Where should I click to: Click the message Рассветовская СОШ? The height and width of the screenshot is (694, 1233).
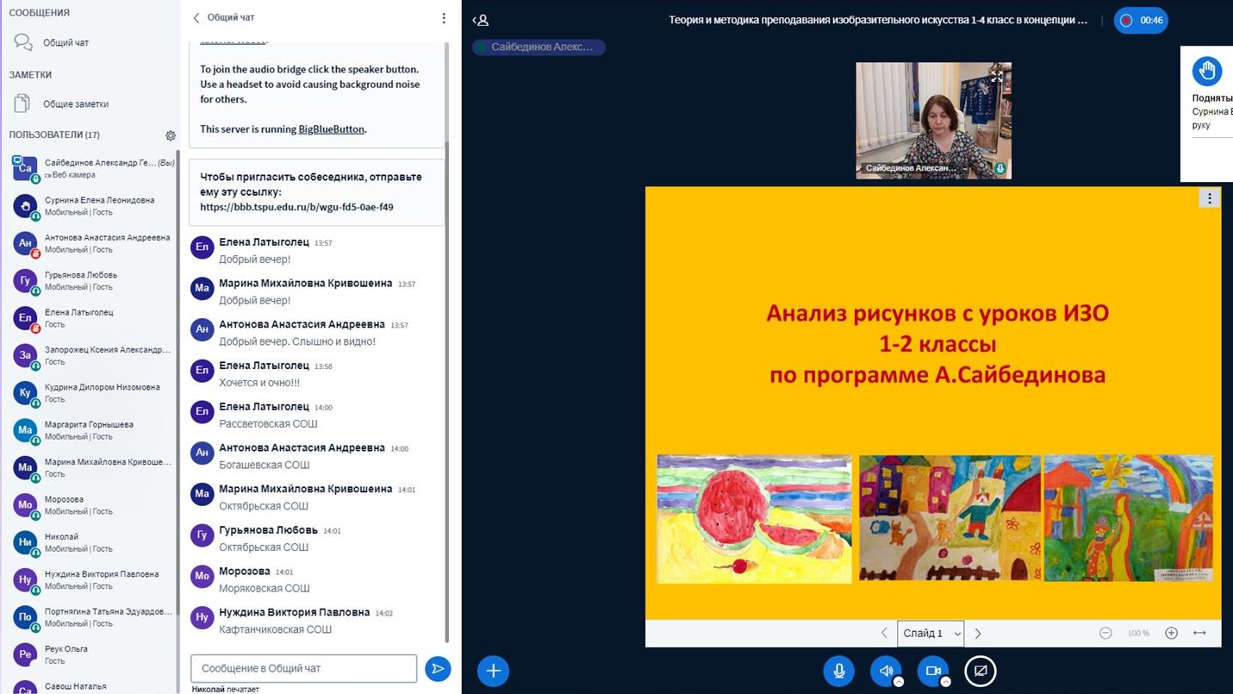(268, 423)
